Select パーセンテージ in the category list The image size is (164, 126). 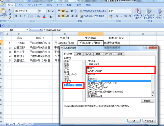pyautogui.click(x=70, y=74)
